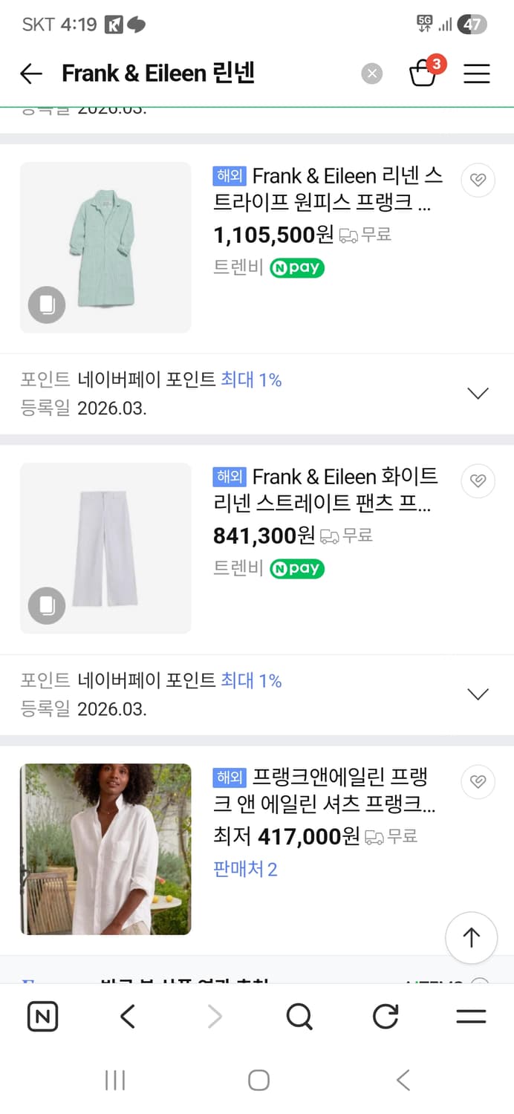Open the Naver home screen via N icon
Image resolution: width=514 pixels, height=1114 pixels.
[x=42, y=1016]
